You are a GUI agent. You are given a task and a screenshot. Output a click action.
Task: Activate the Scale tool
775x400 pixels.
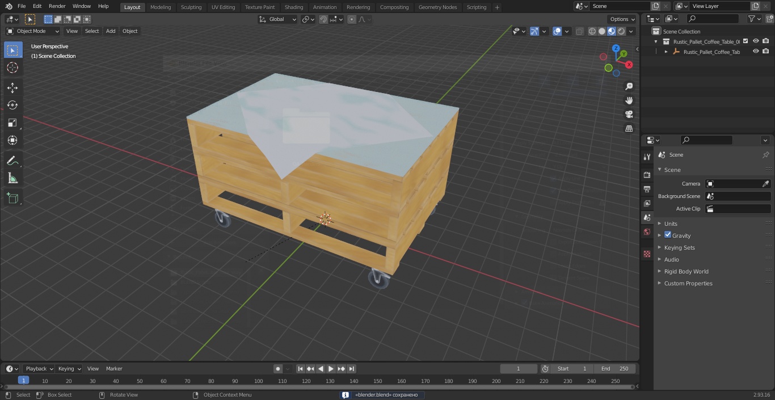[12, 123]
